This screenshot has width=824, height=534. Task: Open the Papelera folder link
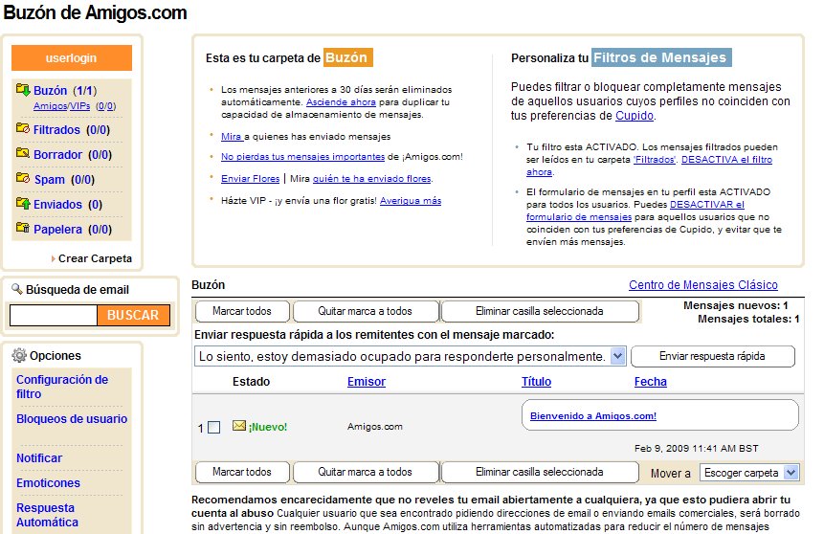point(57,229)
